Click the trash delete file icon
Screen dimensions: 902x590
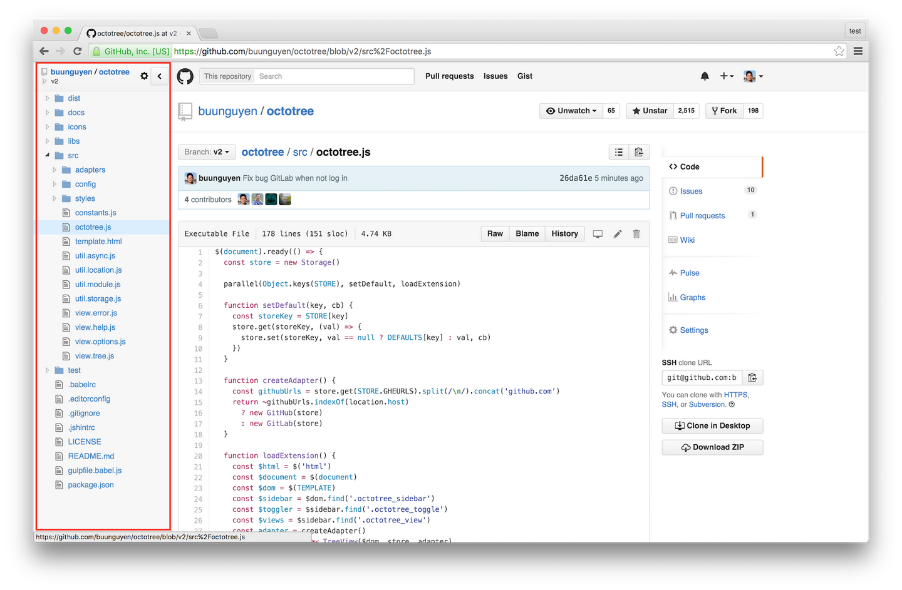tap(636, 234)
